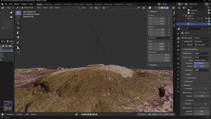This screenshot has width=211, height=119.
Task: Switch to the Shading workspace tab
Action: (x=89, y=4)
